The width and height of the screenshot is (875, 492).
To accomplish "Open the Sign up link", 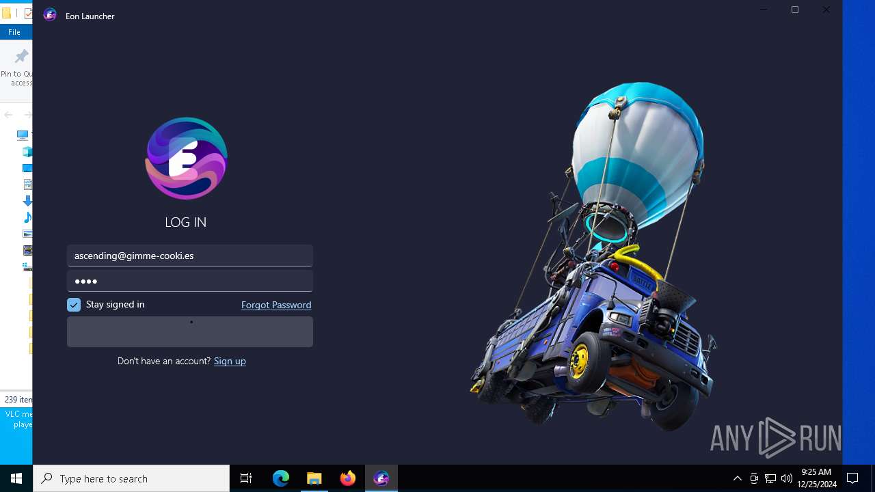I will point(230,361).
